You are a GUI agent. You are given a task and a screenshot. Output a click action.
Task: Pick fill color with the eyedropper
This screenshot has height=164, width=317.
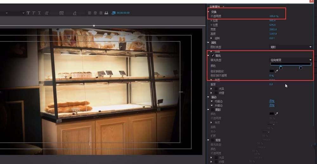[276, 71]
